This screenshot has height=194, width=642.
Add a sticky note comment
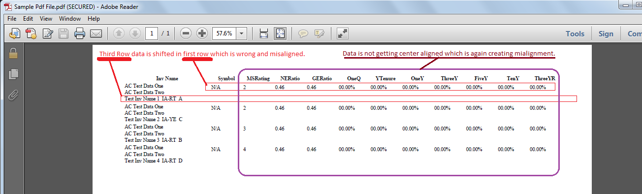(x=303, y=33)
